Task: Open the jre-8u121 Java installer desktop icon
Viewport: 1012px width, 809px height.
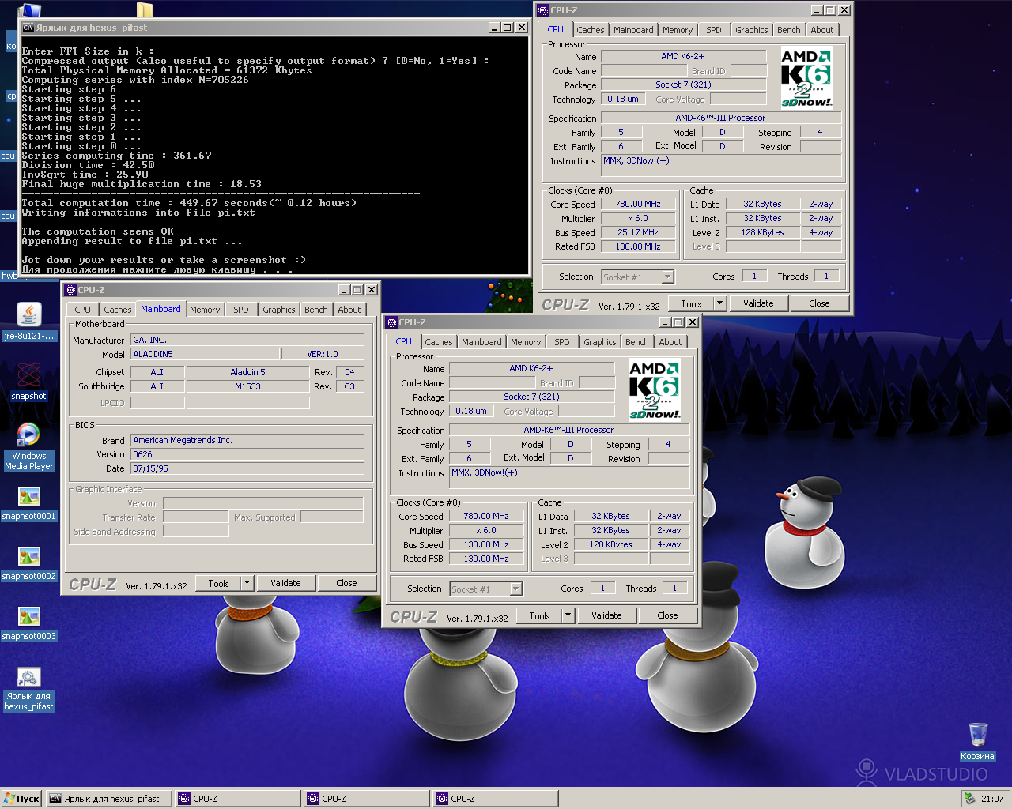Action: click(x=29, y=314)
